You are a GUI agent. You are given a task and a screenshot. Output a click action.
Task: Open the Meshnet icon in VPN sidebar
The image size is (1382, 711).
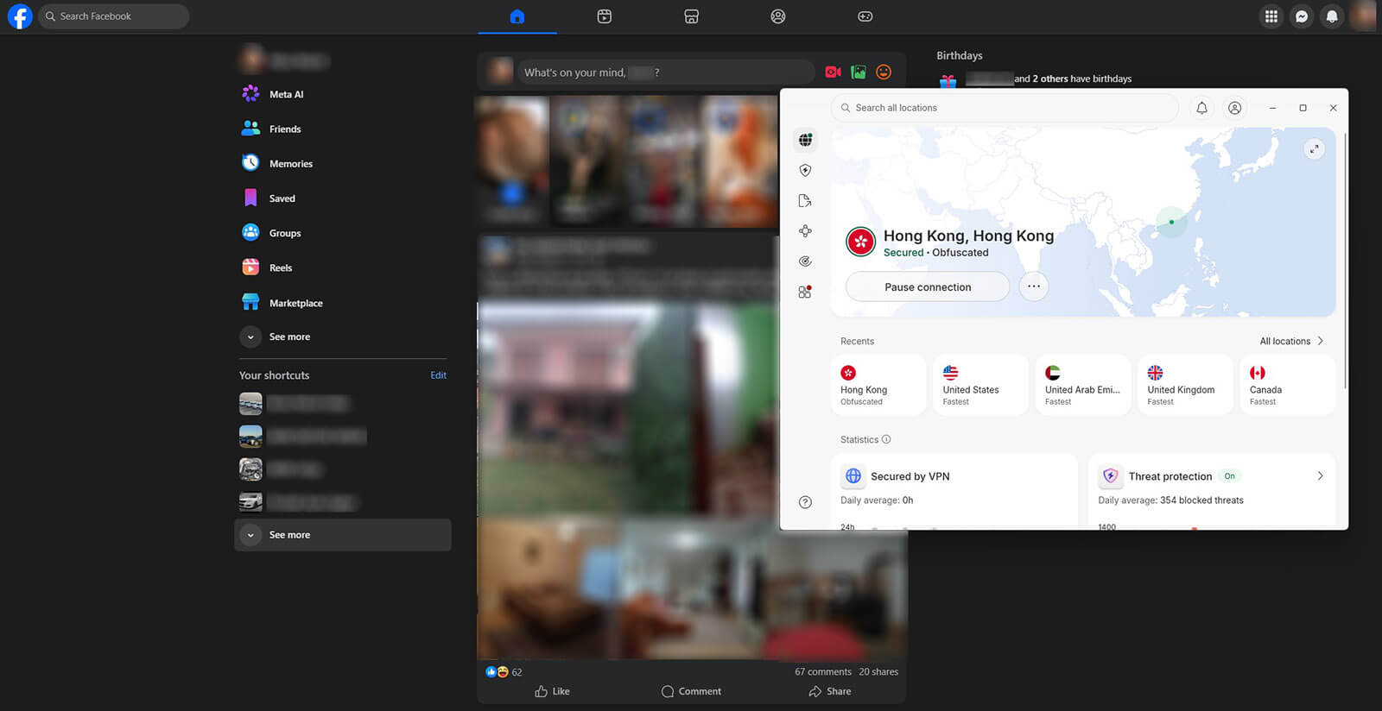(x=805, y=231)
